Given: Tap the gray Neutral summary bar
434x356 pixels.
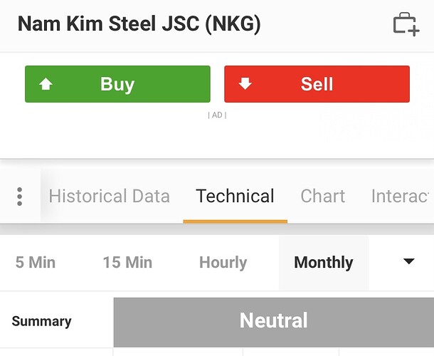Looking at the screenshot, I should [x=273, y=321].
